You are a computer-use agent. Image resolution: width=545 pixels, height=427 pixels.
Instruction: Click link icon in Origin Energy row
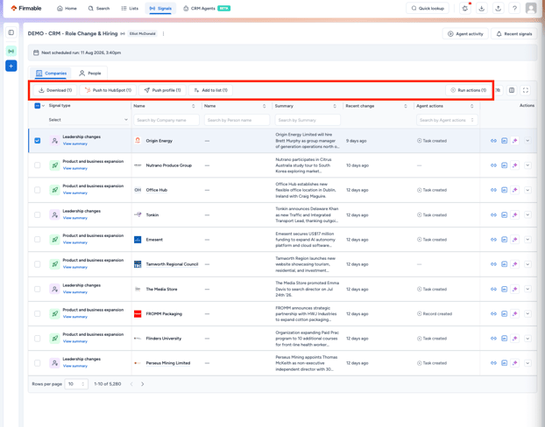(493, 141)
